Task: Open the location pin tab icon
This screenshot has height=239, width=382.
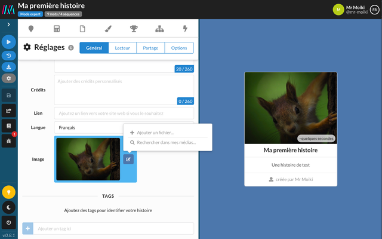Action: 30,29
